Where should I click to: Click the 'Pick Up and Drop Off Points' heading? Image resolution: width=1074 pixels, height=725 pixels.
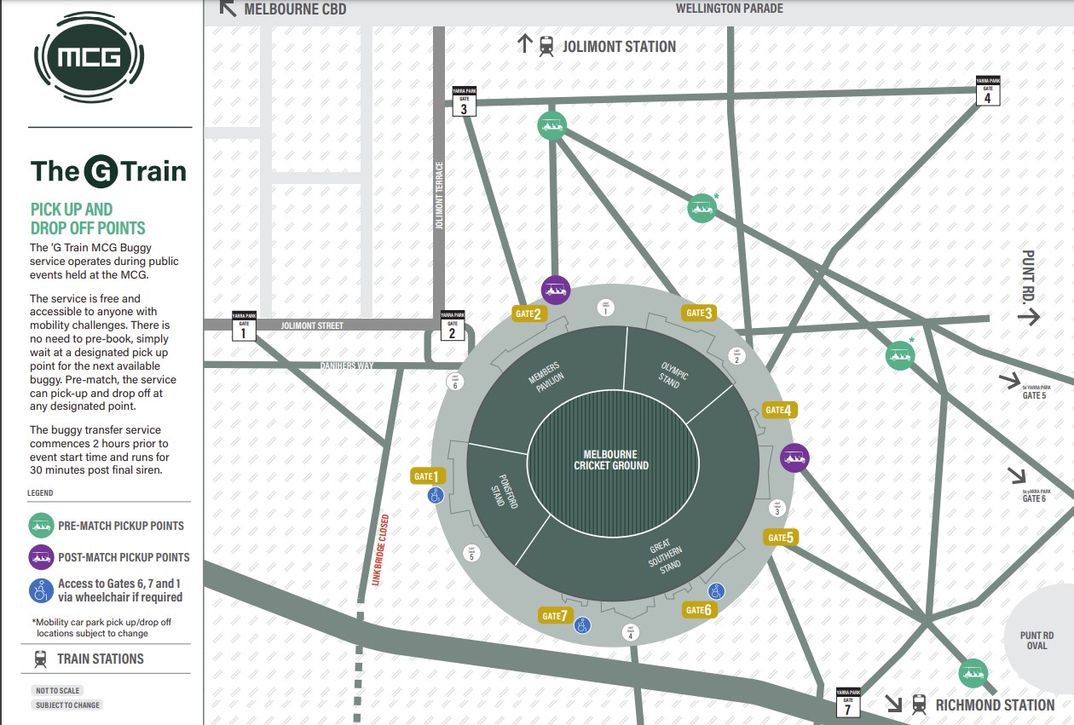pos(88,219)
